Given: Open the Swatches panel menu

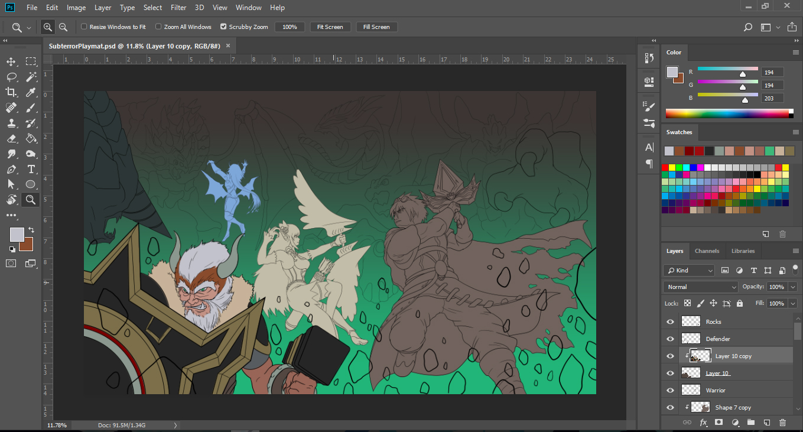Looking at the screenshot, I should pos(795,132).
